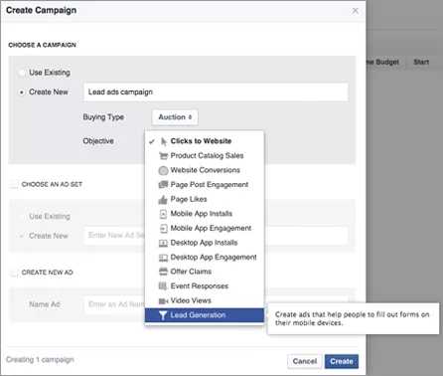Viewport: 443px width, 376px height.
Task: Choose Lead Generation objective
Action: click(205, 315)
